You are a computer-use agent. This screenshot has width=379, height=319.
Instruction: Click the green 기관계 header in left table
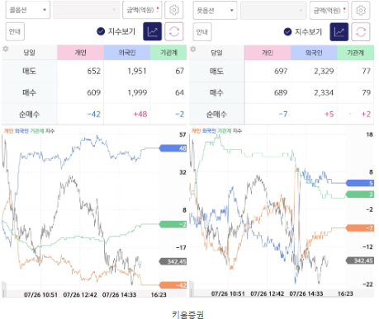pos(168,53)
